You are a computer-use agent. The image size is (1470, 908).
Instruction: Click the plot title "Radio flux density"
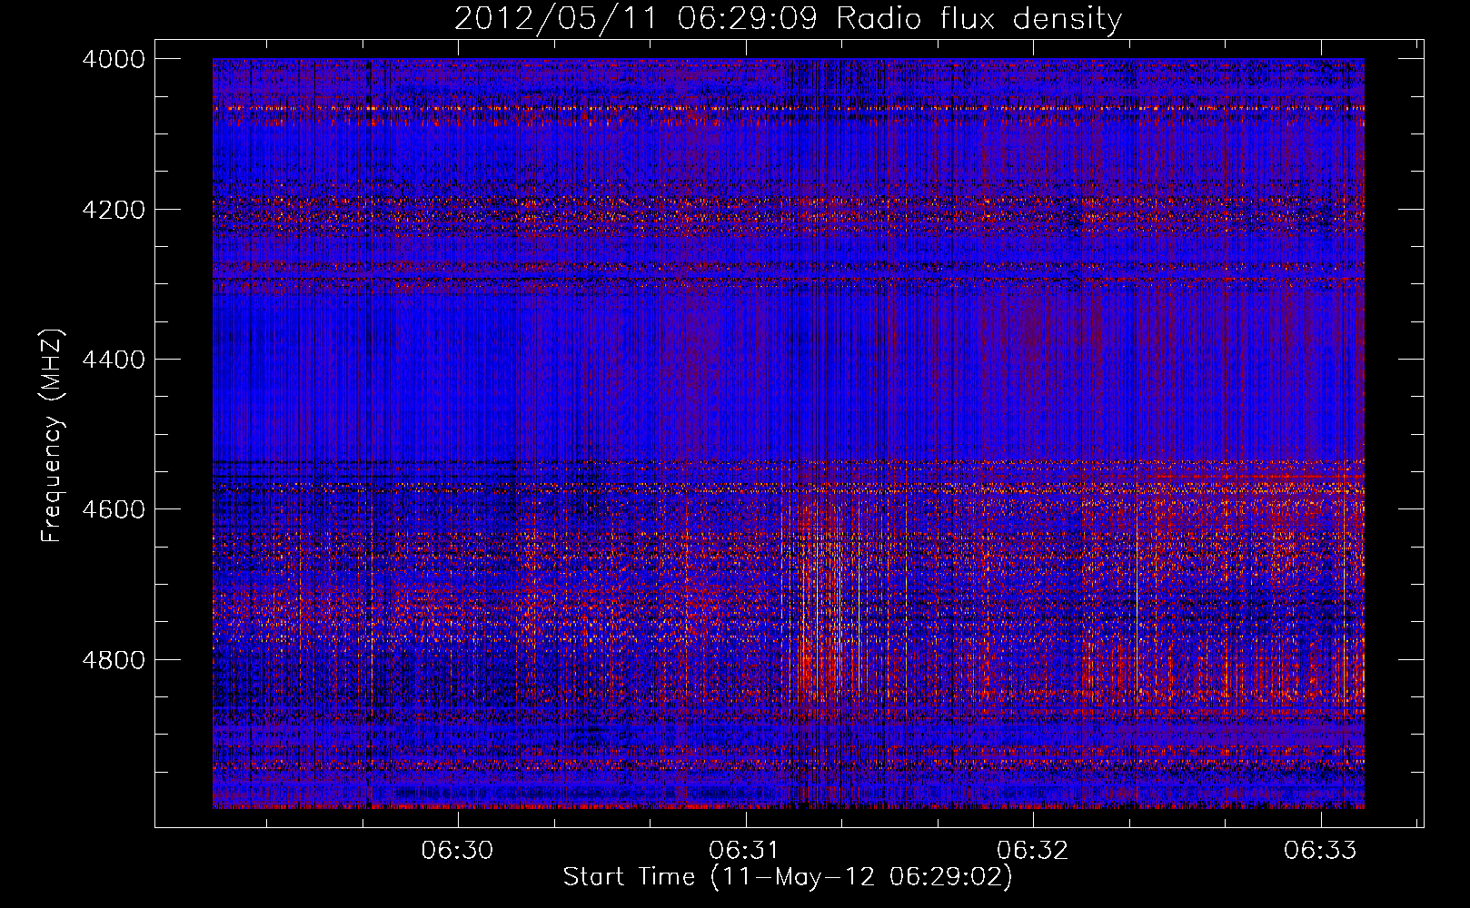[979, 18]
